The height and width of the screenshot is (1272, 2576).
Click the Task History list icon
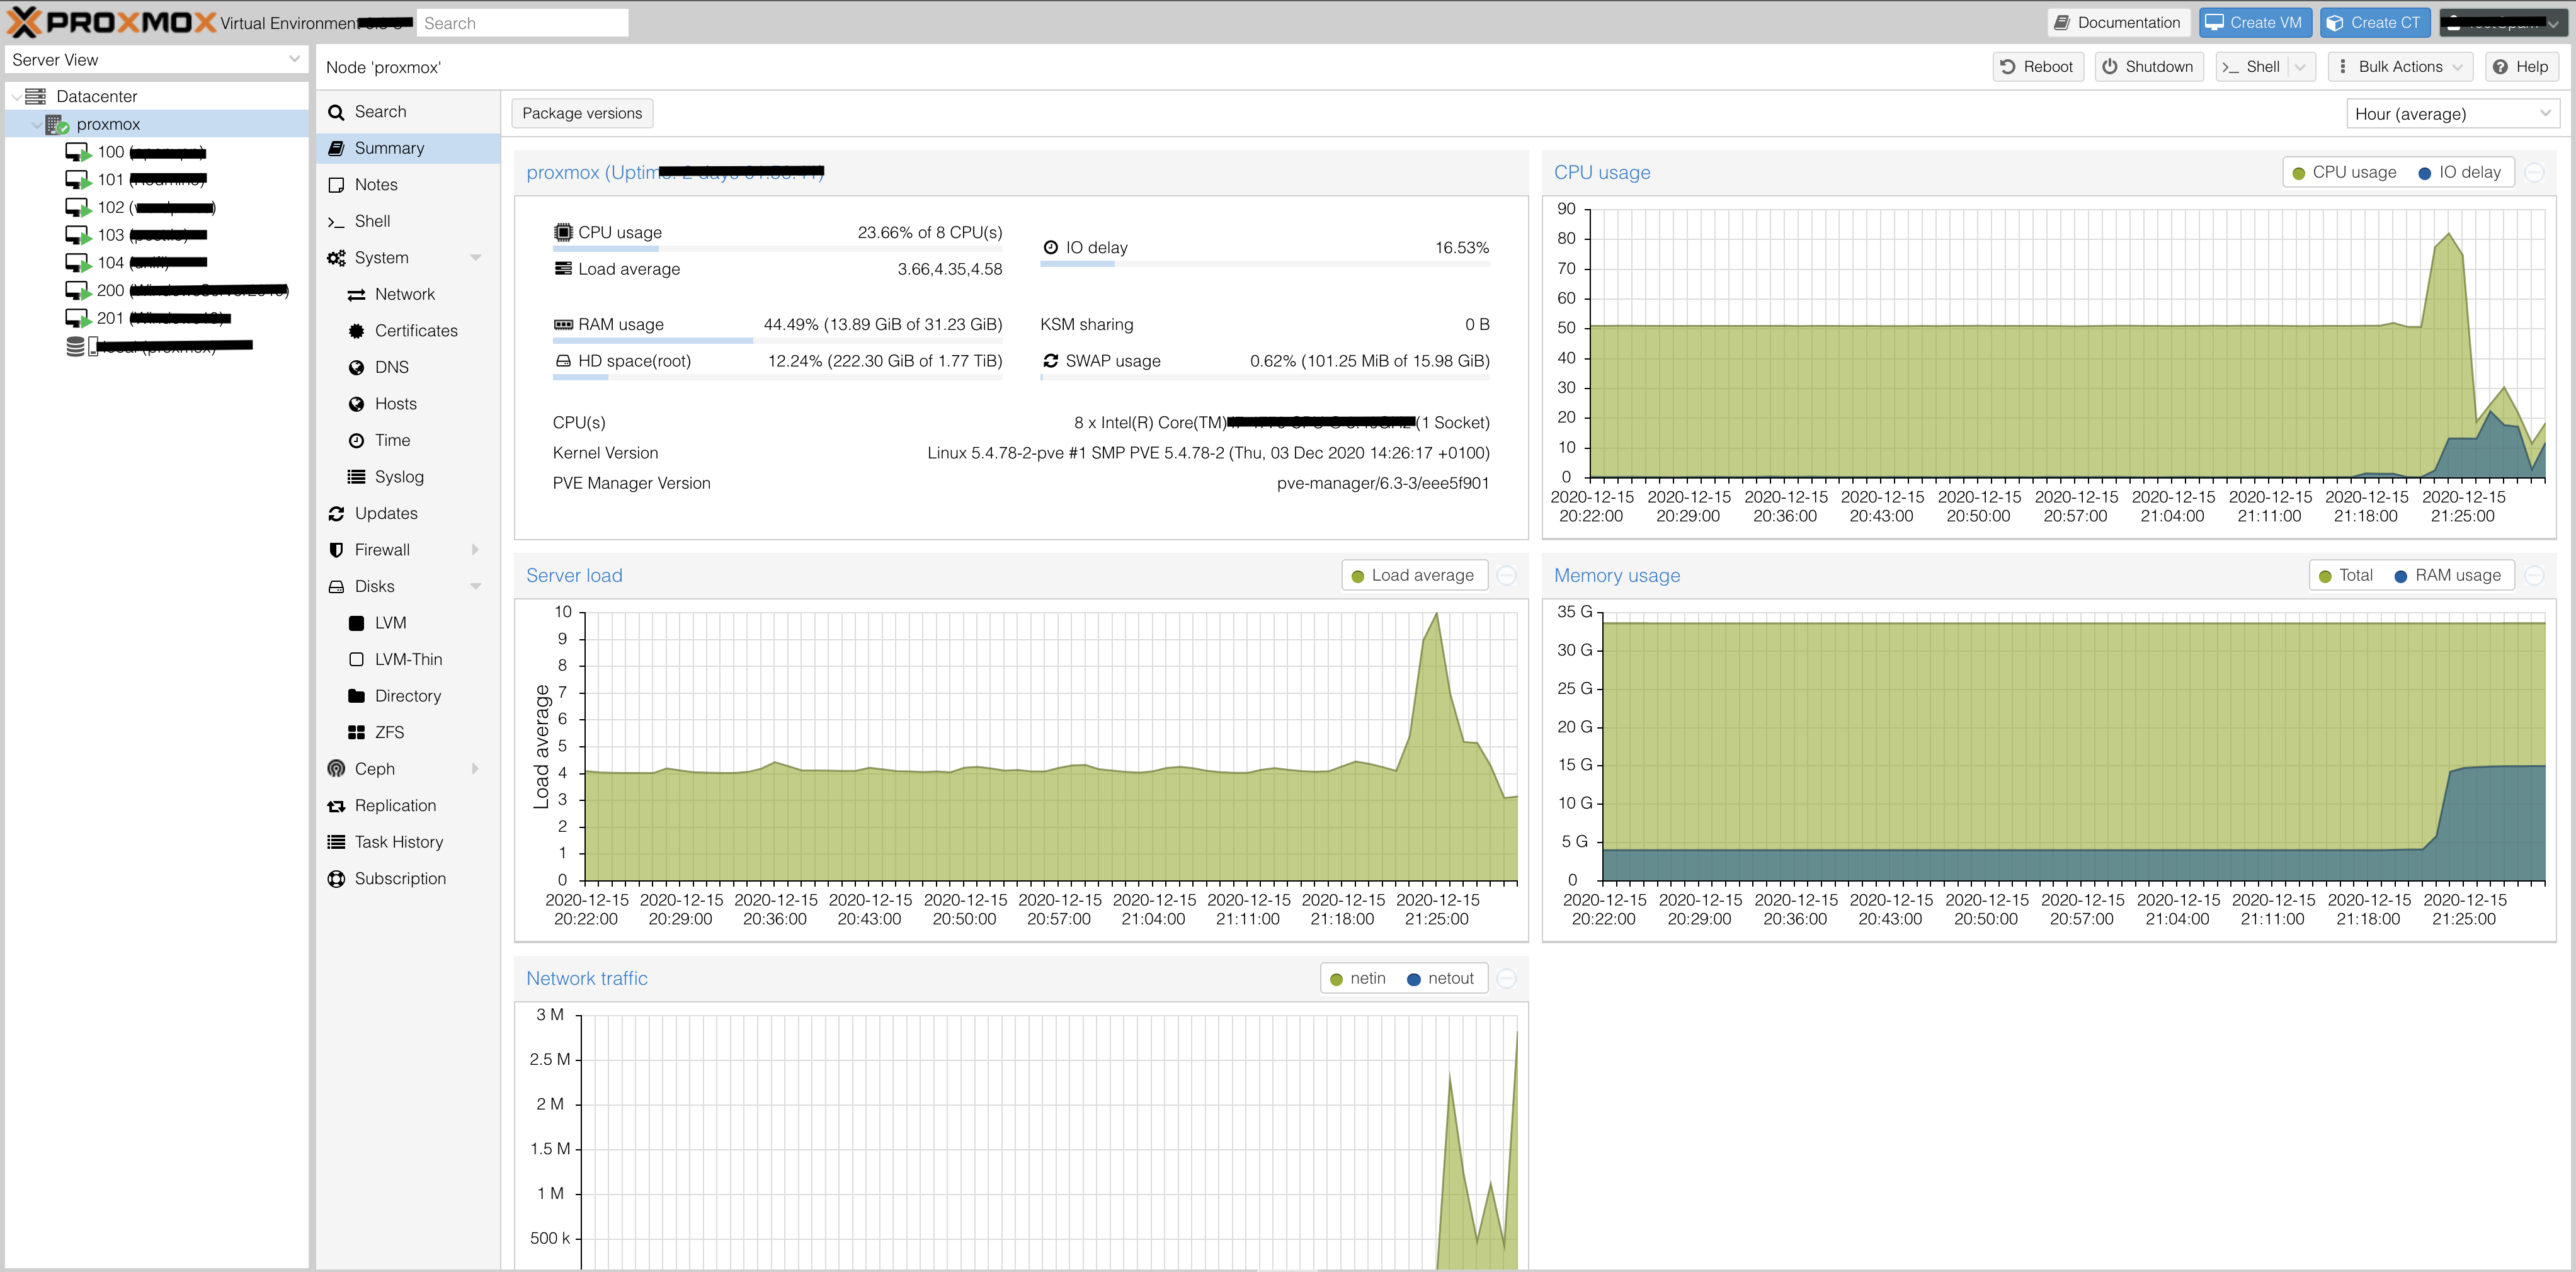(336, 842)
